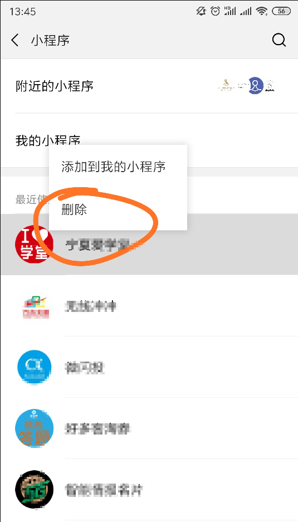298x522 pixels.
Task: Tap the alarm clock status bar icon
Action: 216,11
